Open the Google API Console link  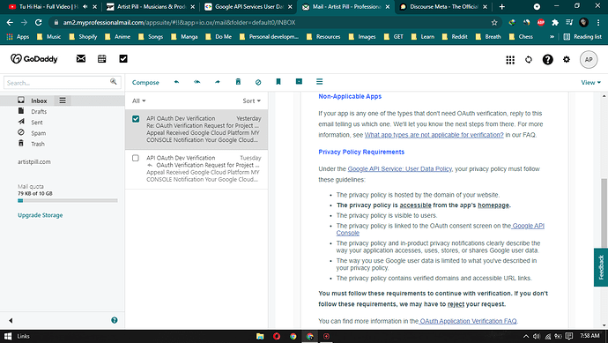(x=440, y=229)
